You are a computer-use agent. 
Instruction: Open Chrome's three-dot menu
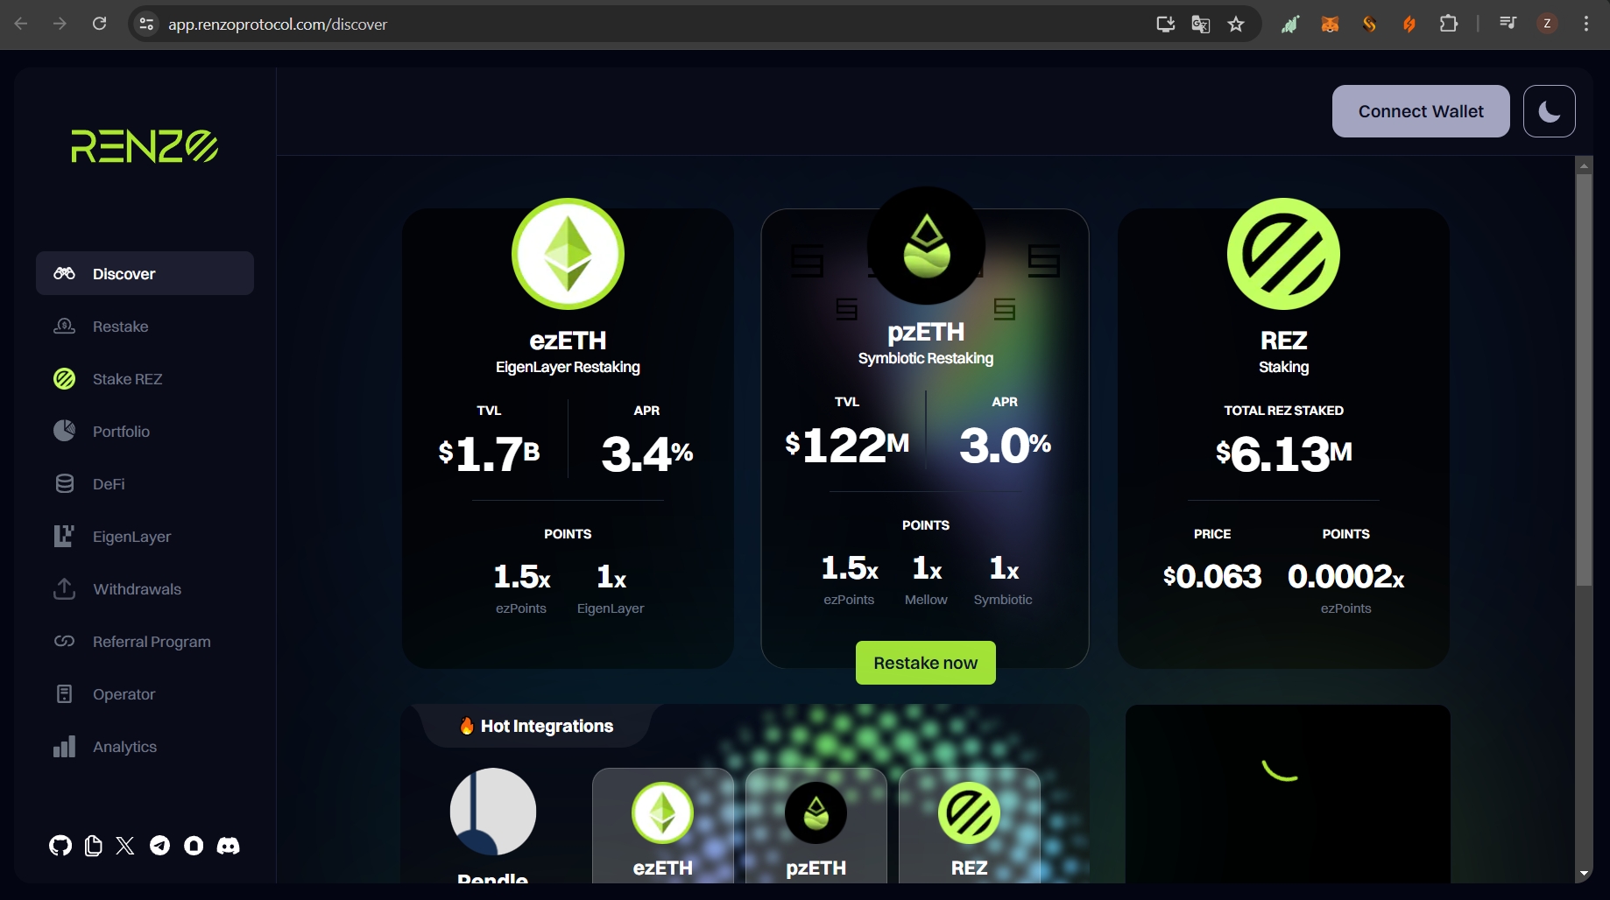pos(1586,25)
